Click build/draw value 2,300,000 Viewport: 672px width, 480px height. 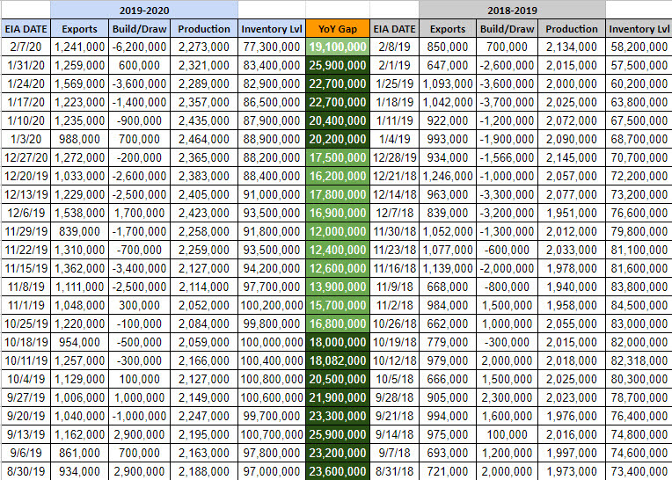(x=507, y=397)
